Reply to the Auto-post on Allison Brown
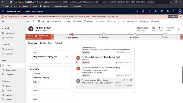The image size is (183, 103). coord(128,80)
